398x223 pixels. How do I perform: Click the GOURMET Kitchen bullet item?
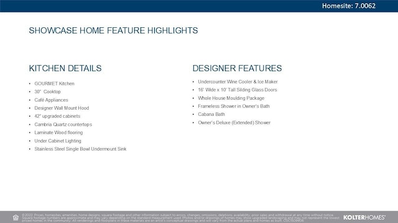pyautogui.click(x=54, y=84)
